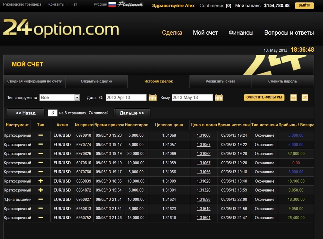Screen dimensions: 323x239
Task: Click the Russian flag language icon
Action: (112, 4)
